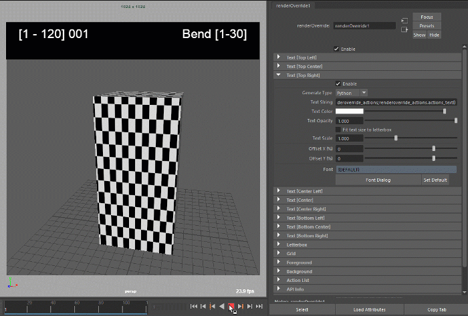Check Fit text size to letterbox
This screenshot has height=316, width=468.
pos(338,129)
